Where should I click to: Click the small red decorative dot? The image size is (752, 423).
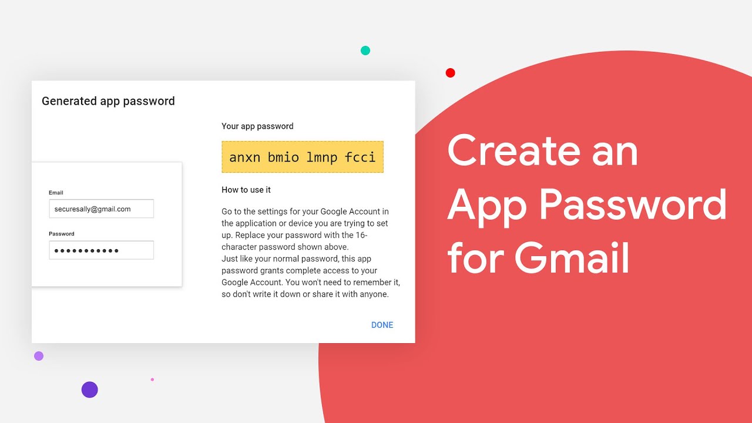tap(450, 73)
